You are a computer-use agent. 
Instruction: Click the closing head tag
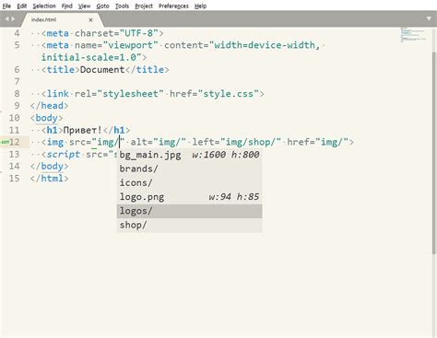pyautogui.click(x=49, y=106)
